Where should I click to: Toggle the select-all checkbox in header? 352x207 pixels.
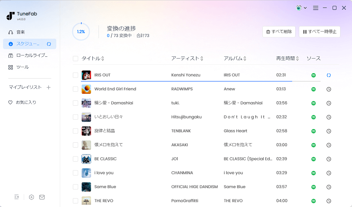pyautogui.click(x=75, y=59)
